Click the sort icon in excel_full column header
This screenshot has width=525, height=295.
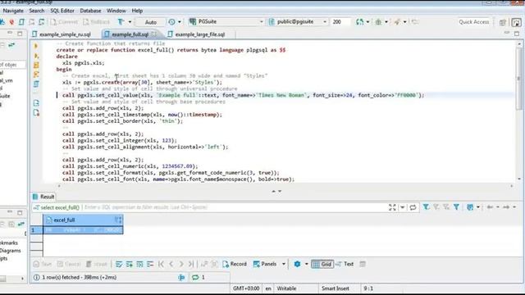(118, 220)
